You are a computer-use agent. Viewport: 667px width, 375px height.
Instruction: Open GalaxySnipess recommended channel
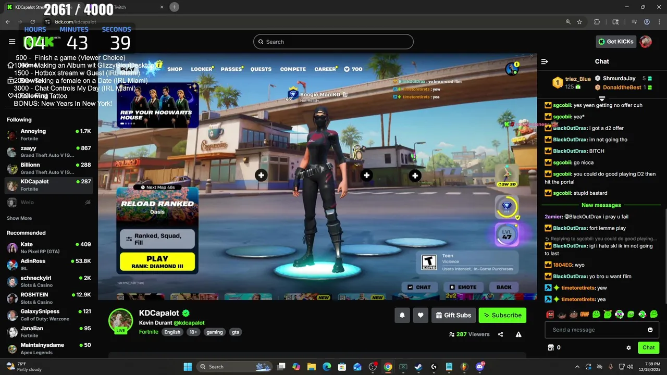49,315
